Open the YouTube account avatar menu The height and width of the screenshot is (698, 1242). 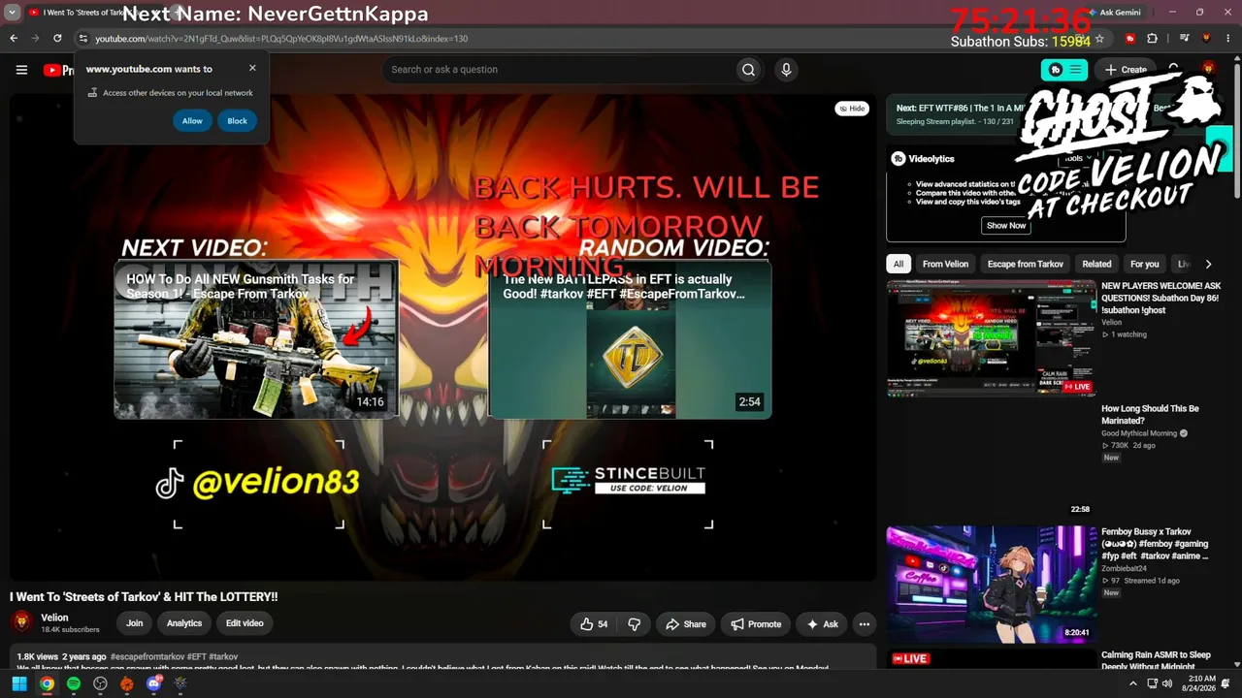[1208, 69]
